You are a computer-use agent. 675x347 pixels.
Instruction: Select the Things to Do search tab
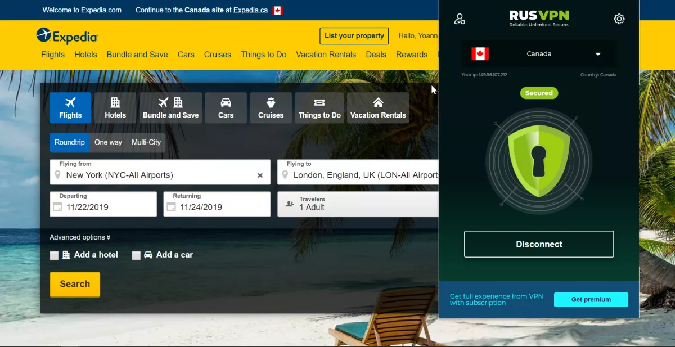pyautogui.click(x=319, y=108)
